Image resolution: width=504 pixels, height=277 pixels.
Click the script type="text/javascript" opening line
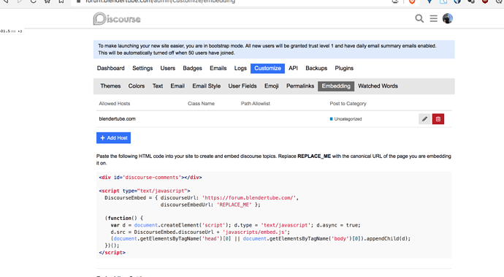click(145, 191)
